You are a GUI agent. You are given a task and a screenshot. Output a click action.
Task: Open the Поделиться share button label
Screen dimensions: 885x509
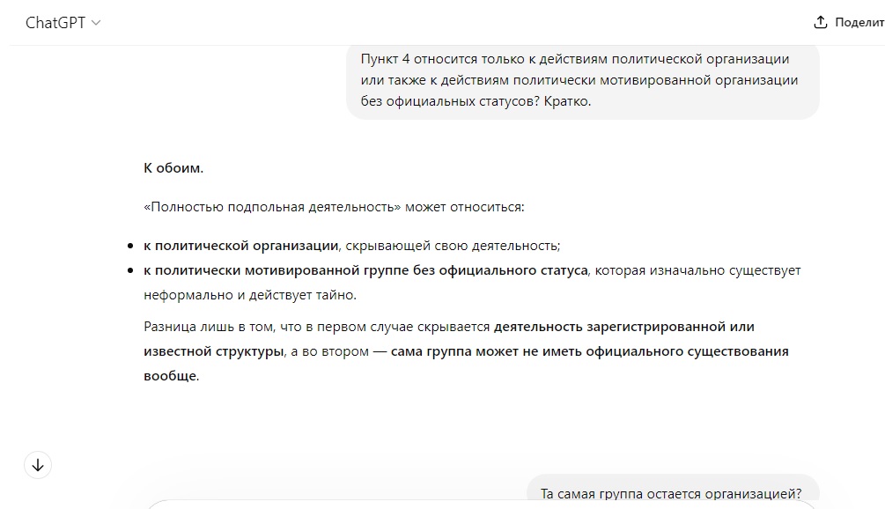pyautogui.click(x=859, y=22)
